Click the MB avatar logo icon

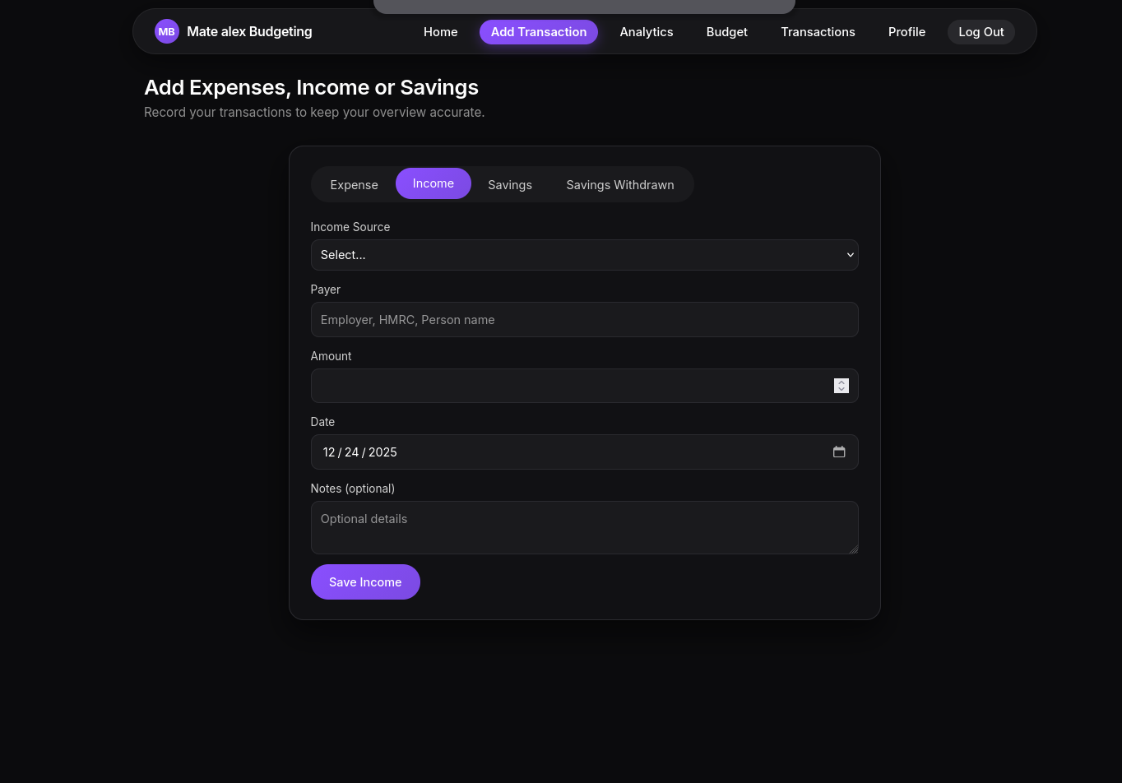coord(166,32)
